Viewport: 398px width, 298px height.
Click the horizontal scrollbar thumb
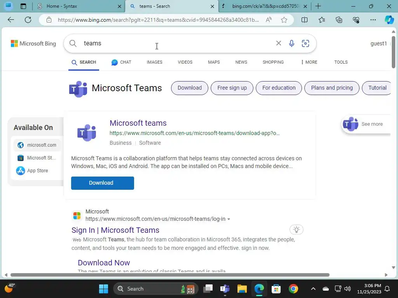[x=170, y=275]
